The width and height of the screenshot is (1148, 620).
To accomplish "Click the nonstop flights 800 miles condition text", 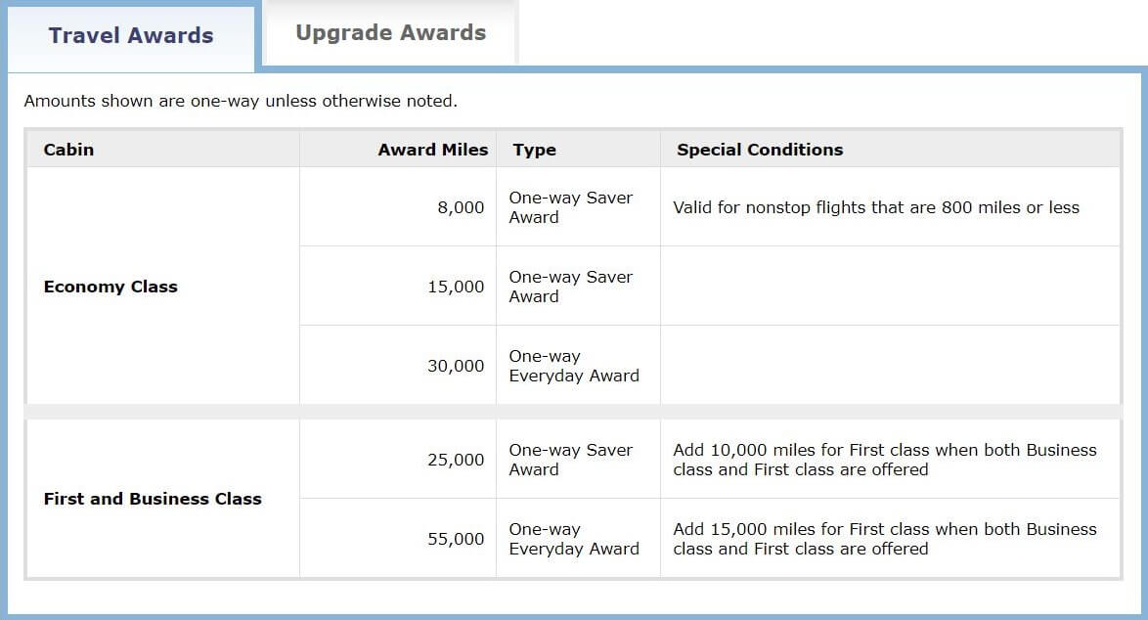I will pyautogui.click(x=875, y=207).
